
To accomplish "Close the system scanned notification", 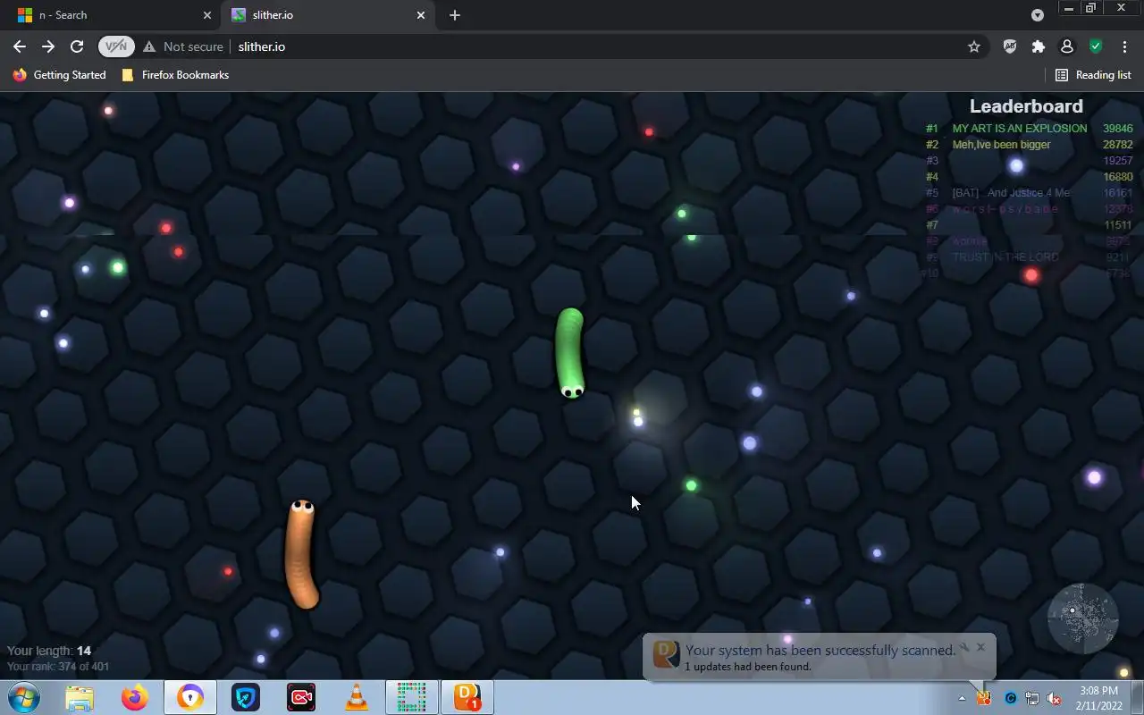I will 980,647.
